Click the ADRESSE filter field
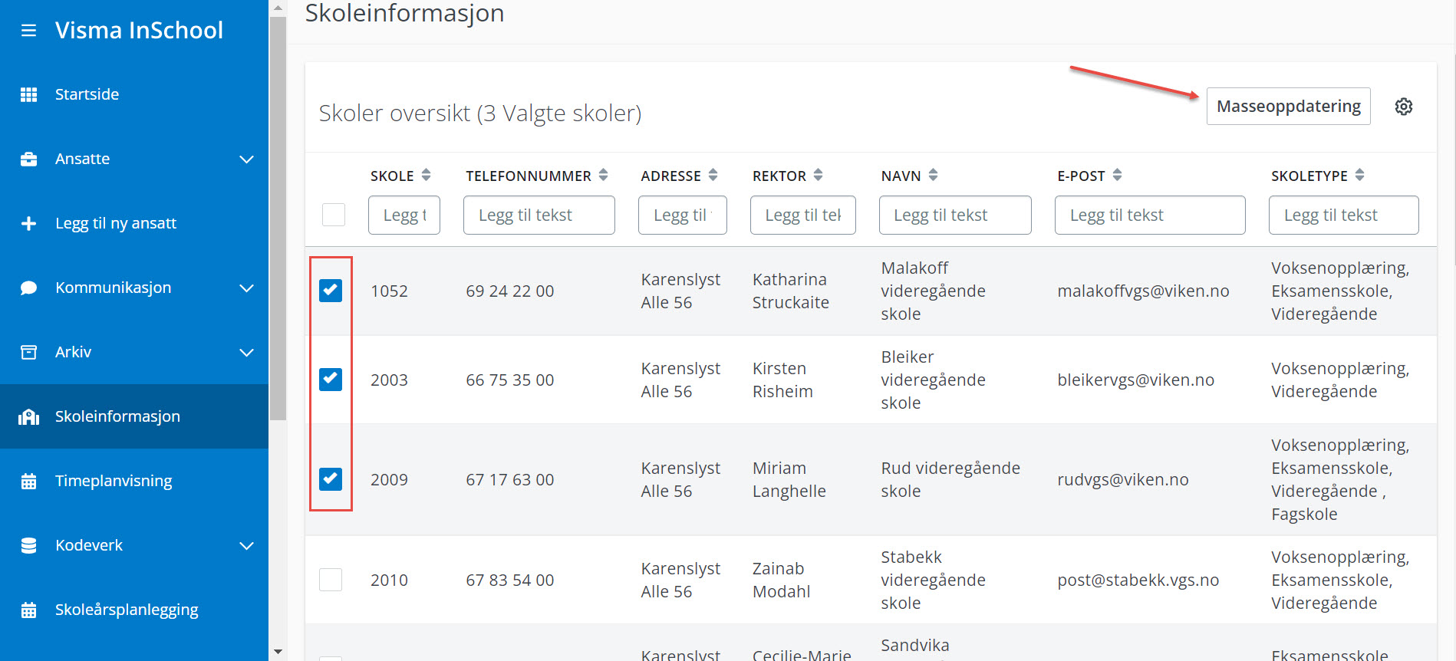 click(x=683, y=215)
